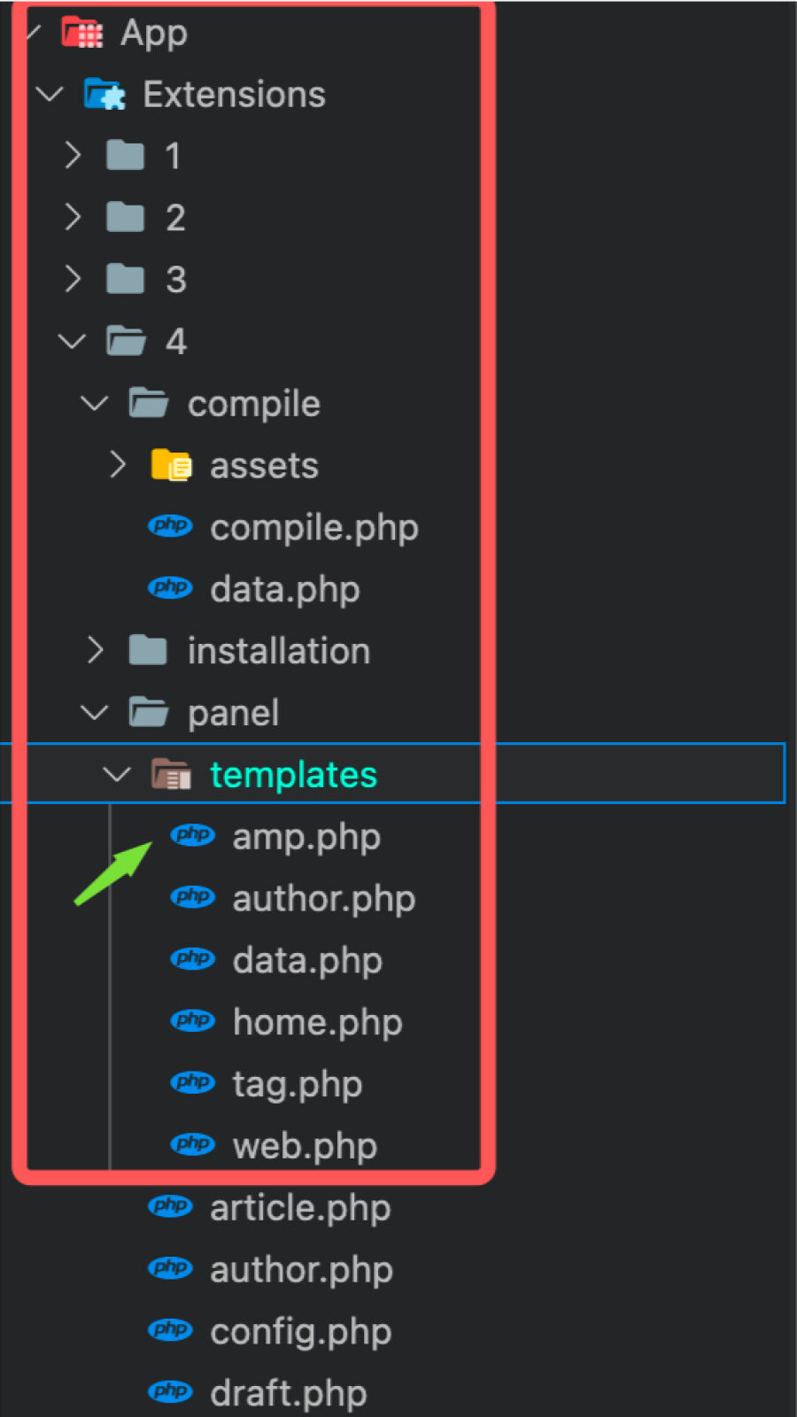The image size is (797, 1417).
Task: Select draft.php in the file tree
Action: tap(288, 1393)
